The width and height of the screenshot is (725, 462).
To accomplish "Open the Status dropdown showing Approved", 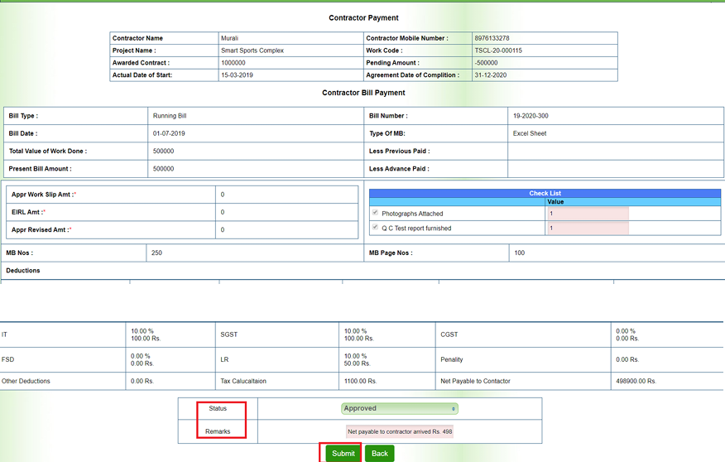I will coord(399,408).
